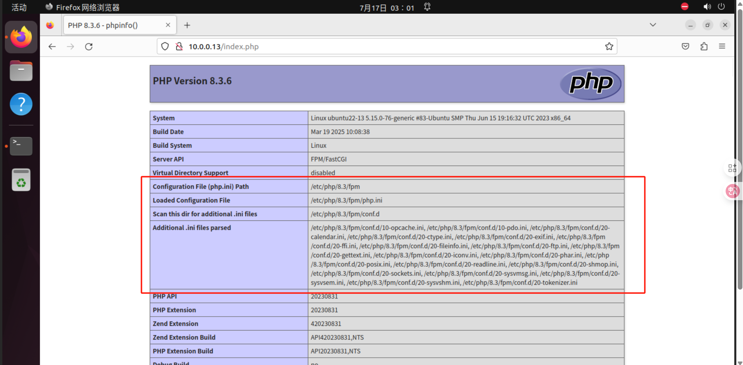Click the Build Date value Mar 19 2025

click(340, 132)
